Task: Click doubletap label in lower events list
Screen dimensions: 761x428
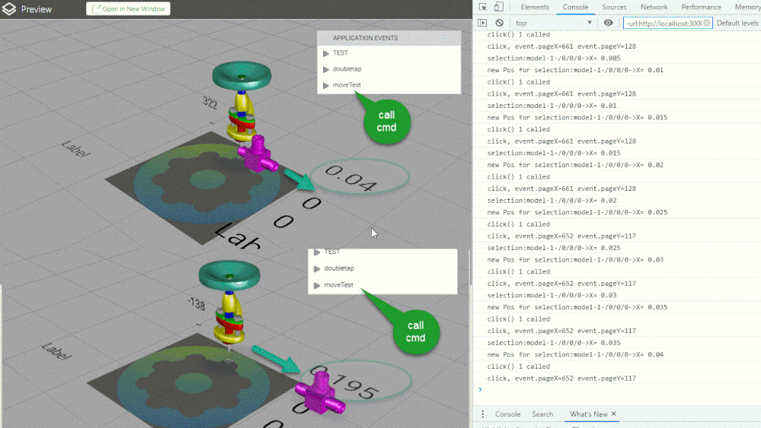Action: coord(339,268)
